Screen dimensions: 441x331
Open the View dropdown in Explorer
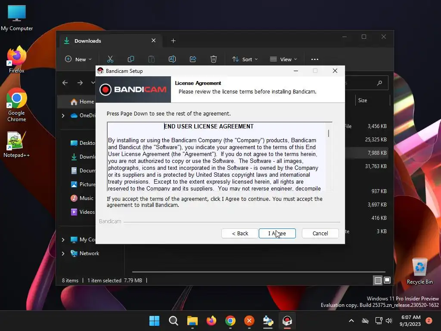pyautogui.click(x=283, y=59)
